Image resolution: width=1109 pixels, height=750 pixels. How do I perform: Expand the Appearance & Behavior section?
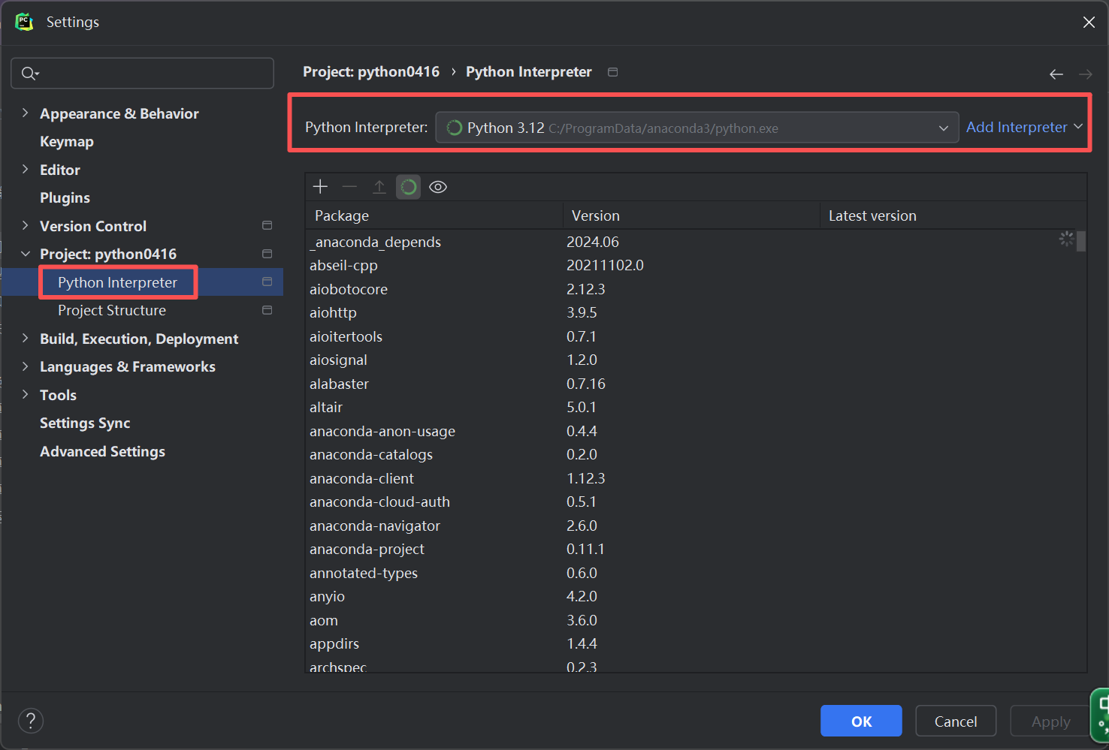26,113
